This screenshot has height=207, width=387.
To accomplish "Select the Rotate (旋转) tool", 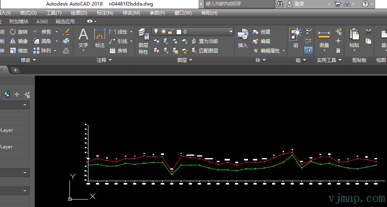I will coord(19,32).
